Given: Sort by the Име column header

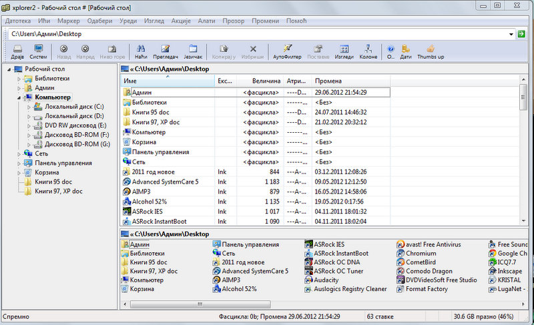Looking at the screenshot, I should coord(168,81).
